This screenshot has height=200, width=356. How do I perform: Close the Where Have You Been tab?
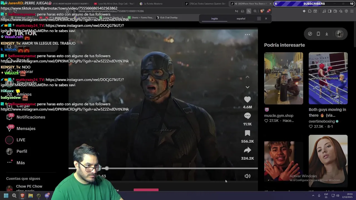pos(270,4)
